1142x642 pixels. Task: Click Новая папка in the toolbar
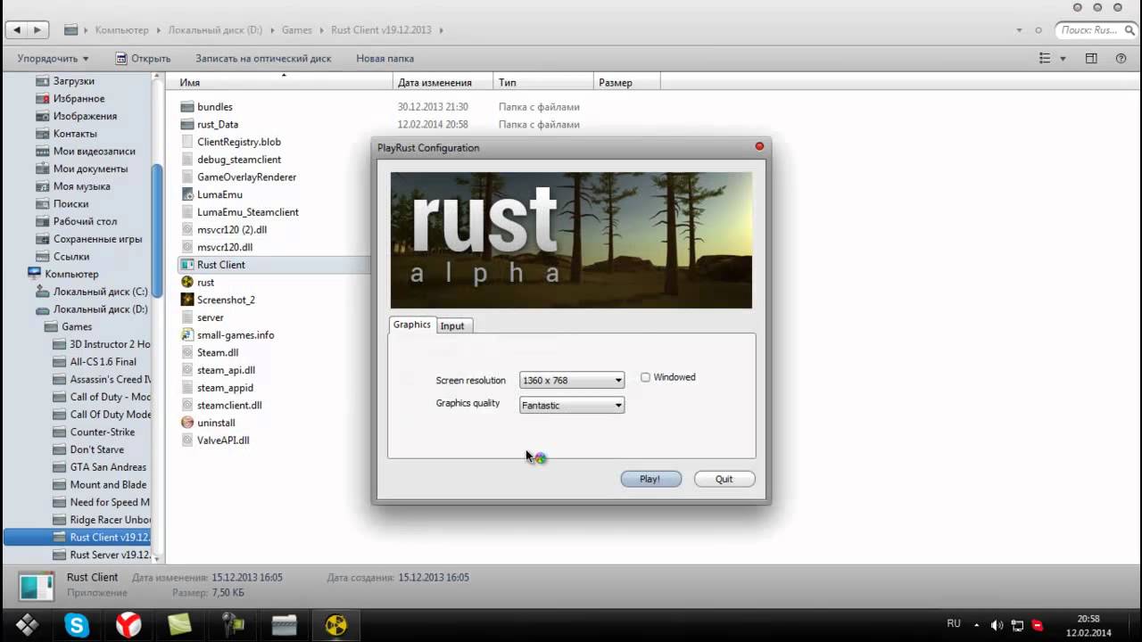tap(385, 58)
